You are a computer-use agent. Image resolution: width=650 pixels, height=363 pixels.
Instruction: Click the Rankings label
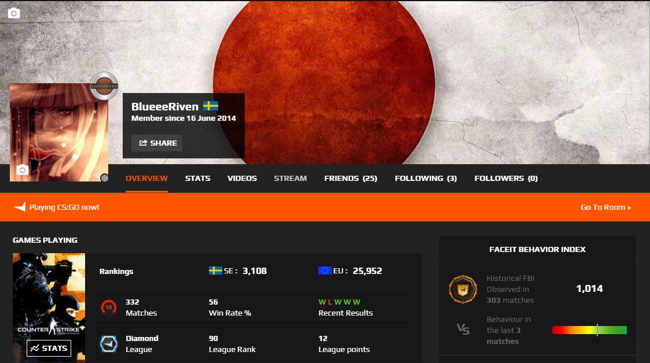point(116,271)
